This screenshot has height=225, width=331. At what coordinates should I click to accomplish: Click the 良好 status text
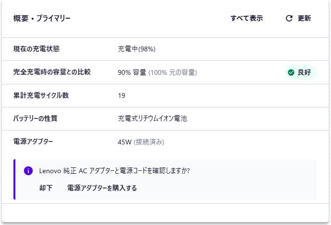pyautogui.click(x=304, y=72)
